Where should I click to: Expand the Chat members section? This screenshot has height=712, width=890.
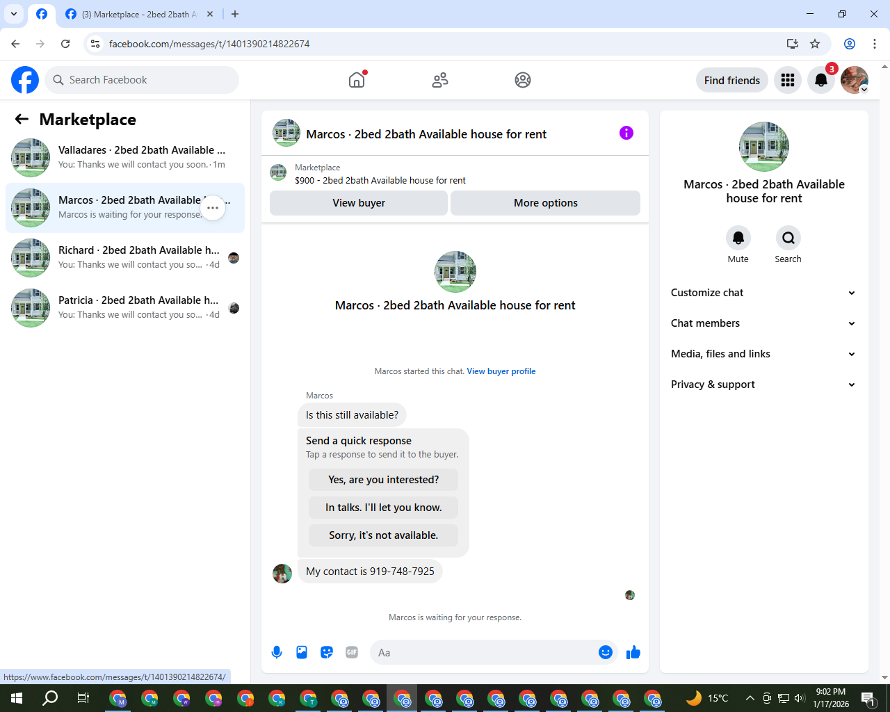point(763,323)
